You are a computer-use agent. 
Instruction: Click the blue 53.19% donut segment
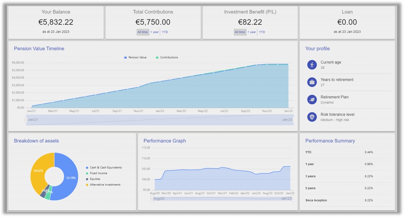[71, 178]
